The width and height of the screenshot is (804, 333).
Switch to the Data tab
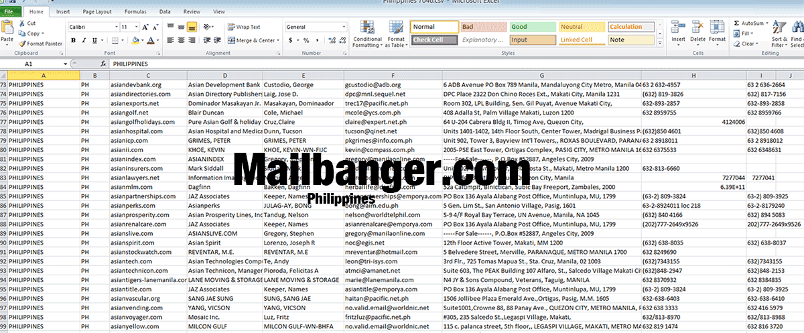[x=165, y=11]
